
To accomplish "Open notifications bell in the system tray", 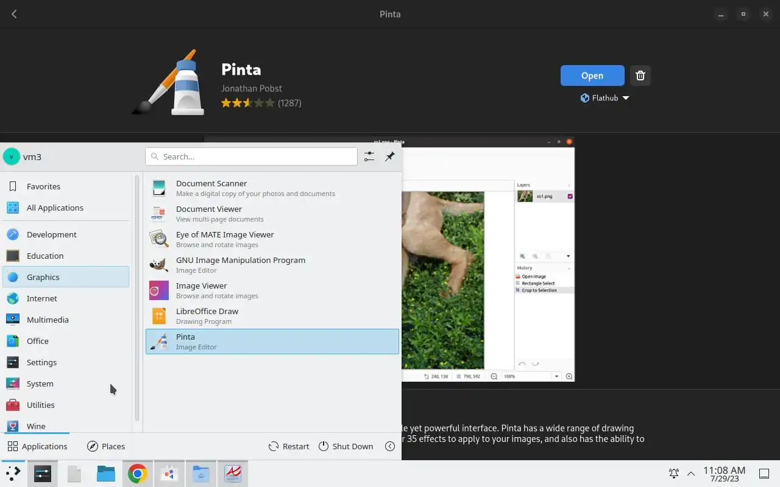I will tap(674, 474).
